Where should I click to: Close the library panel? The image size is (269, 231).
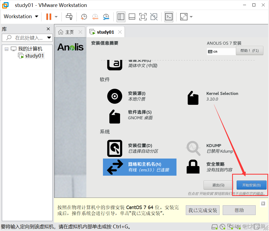point(48,29)
